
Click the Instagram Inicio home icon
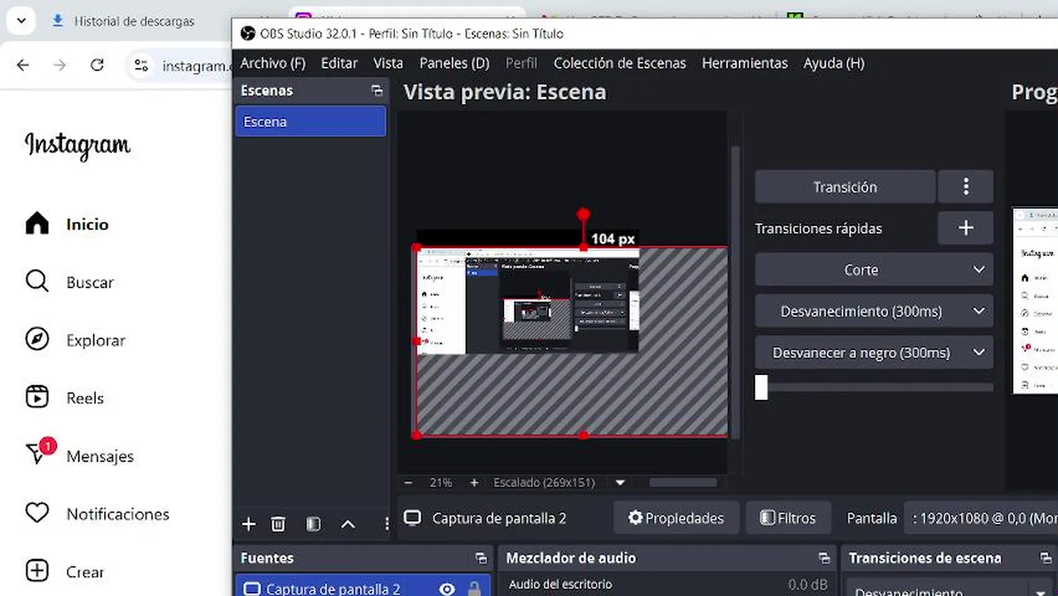[37, 223]
